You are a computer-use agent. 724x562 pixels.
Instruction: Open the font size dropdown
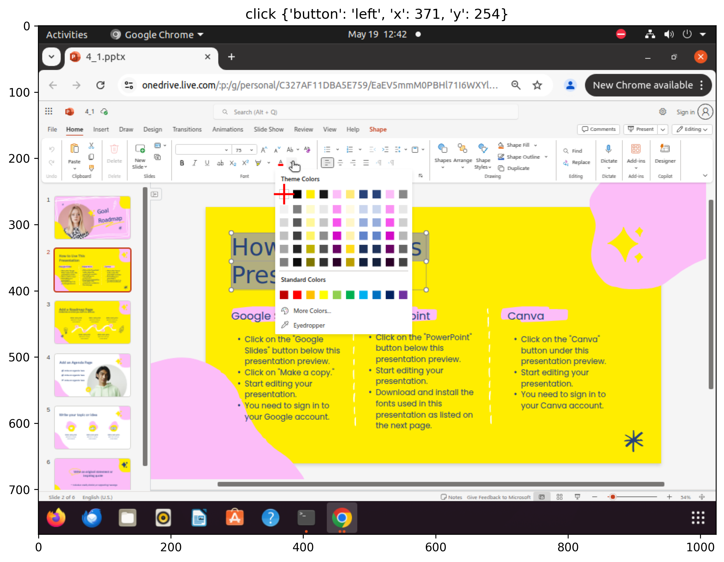252,150
